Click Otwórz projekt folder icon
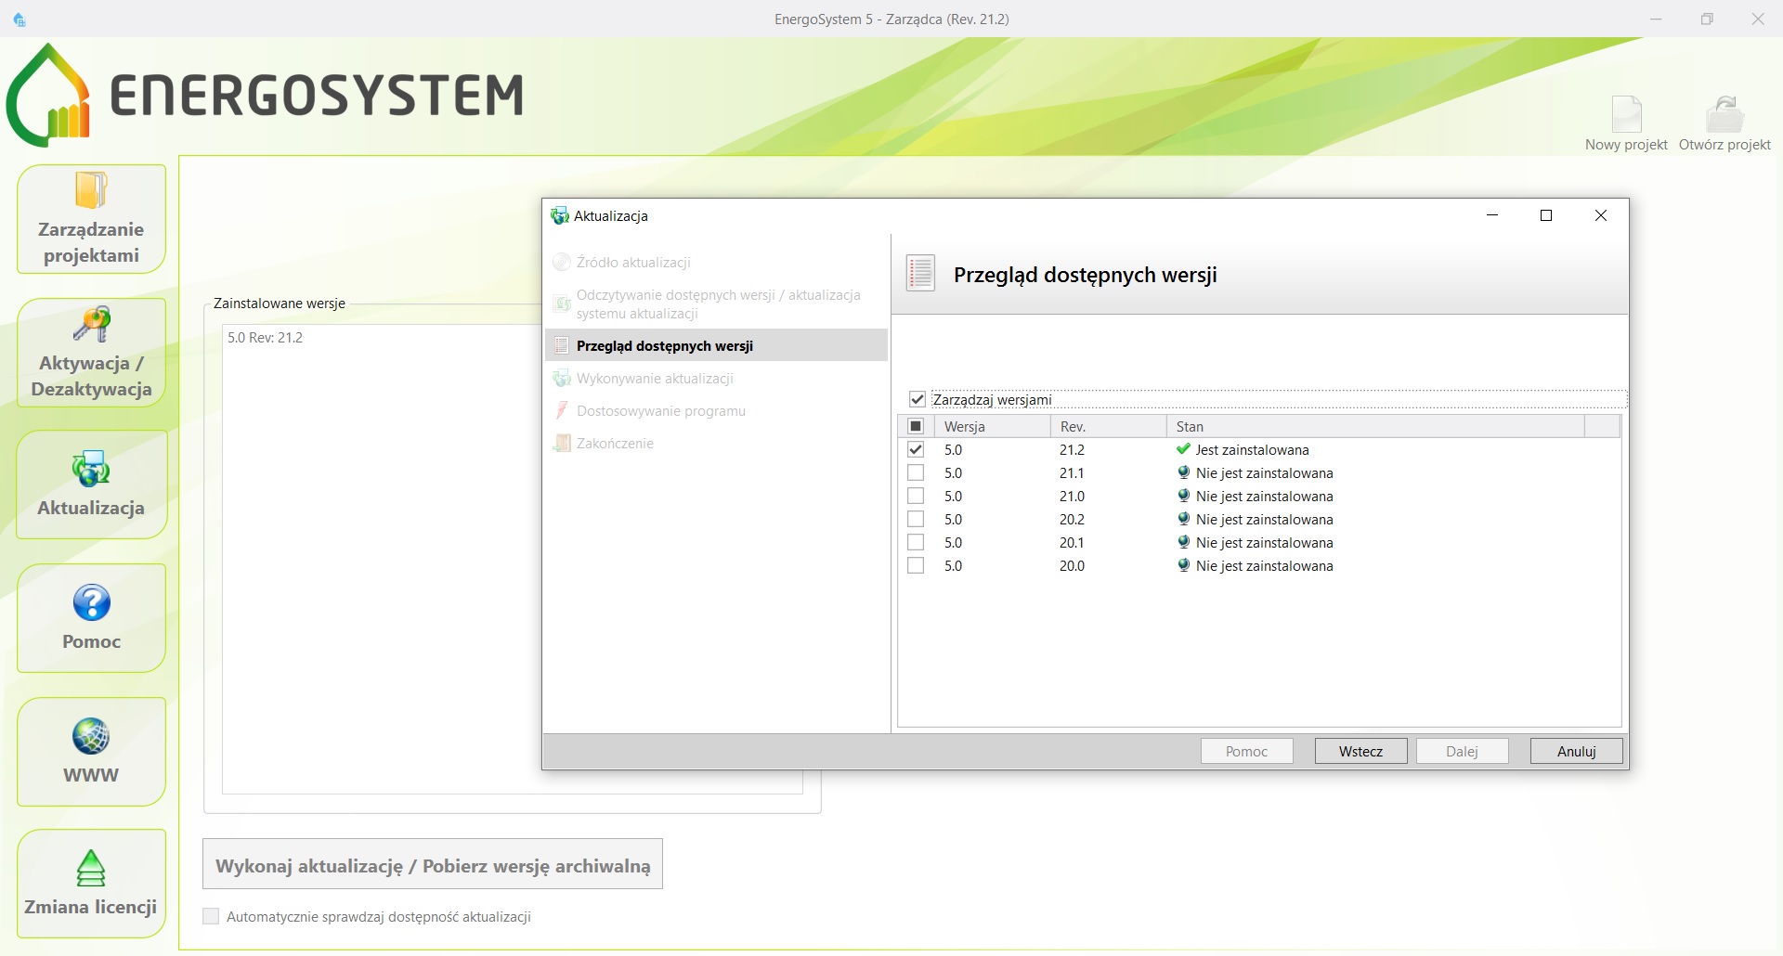The width and height of the screenshot is (1783, 956). [x=1724, y=114]
